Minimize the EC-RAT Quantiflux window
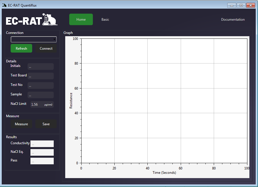This screenshot has width=258, height=187. [232, 5]
